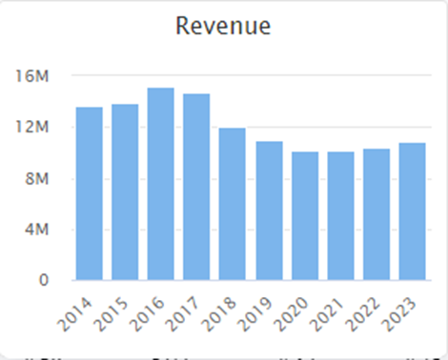Click the 2021 x-axis label

(x=326, y=314)
